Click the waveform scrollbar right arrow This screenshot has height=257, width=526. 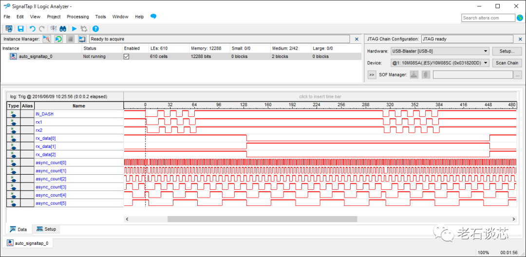(x=513, y=219)
